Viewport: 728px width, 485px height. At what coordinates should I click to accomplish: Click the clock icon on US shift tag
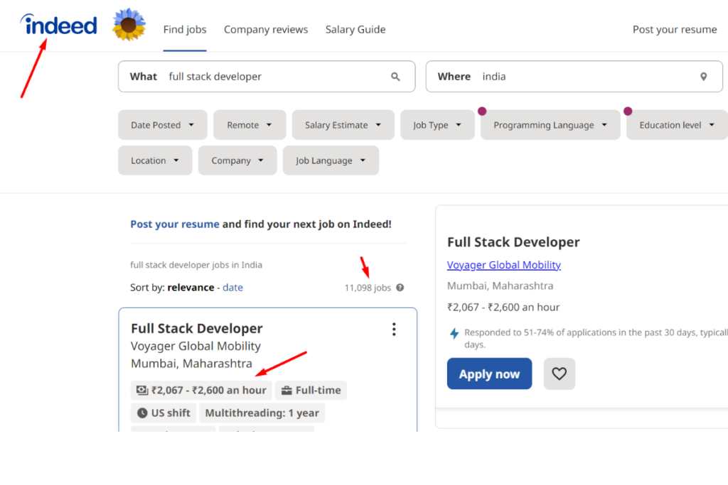coord(144,413)
